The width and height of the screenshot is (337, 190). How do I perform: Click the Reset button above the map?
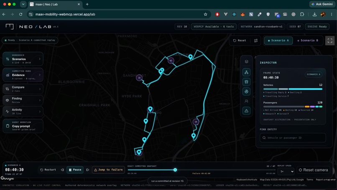pos(240,41)
